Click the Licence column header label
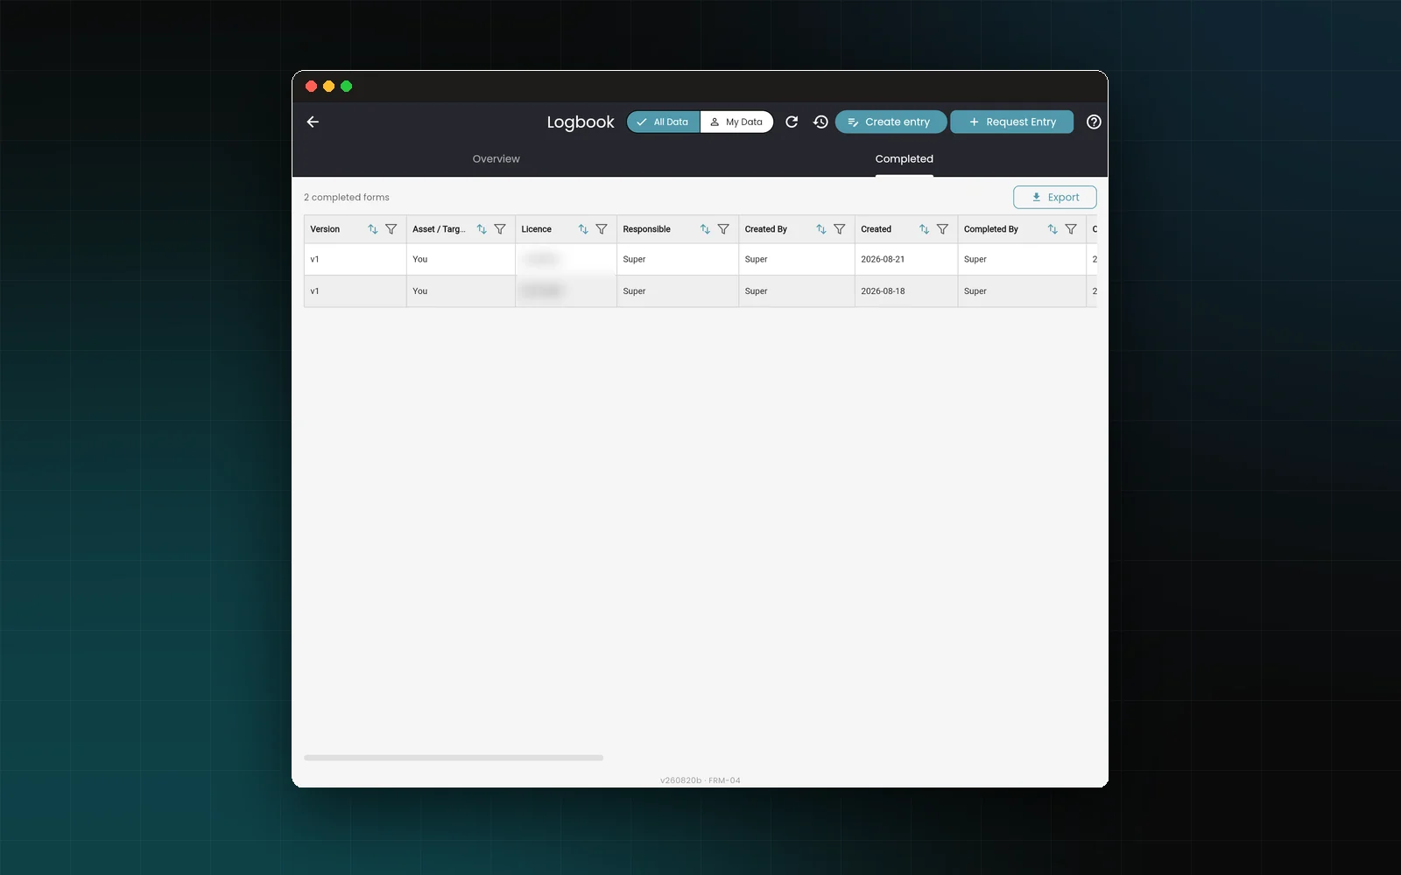Screen dimensions: 1401x875 point(536,229)
